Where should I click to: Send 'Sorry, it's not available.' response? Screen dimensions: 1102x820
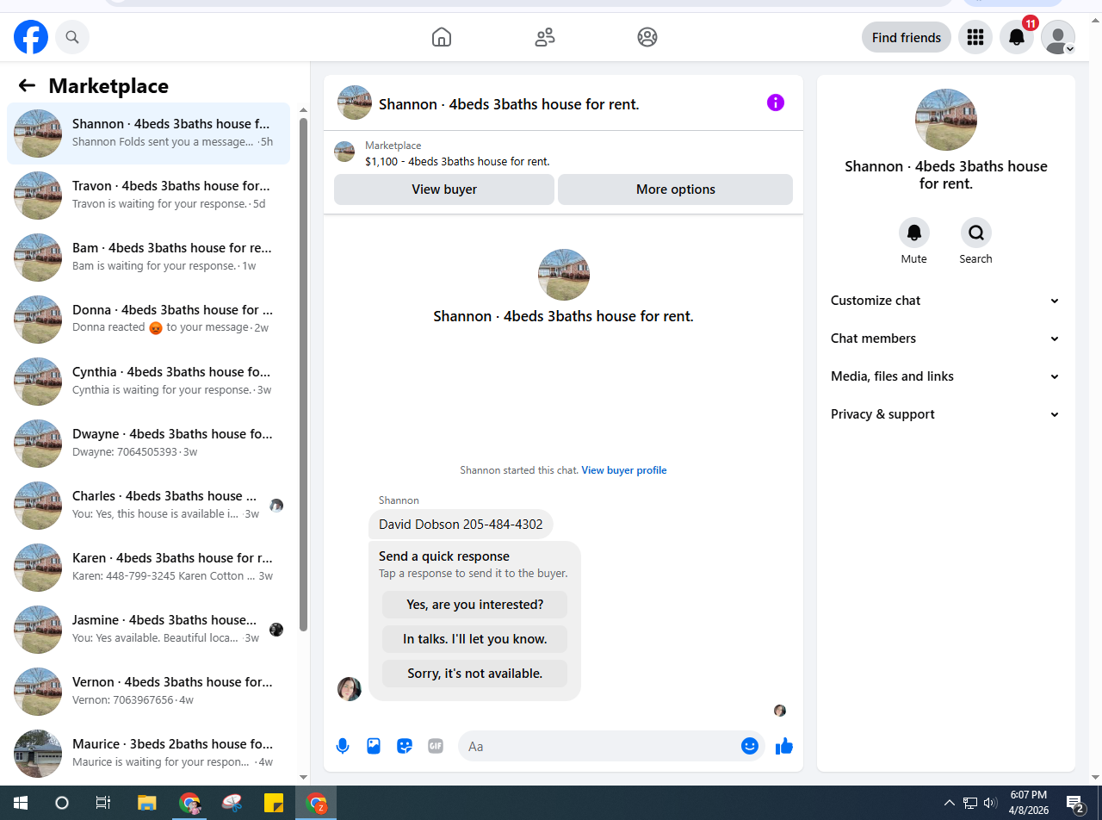point(475,674)
